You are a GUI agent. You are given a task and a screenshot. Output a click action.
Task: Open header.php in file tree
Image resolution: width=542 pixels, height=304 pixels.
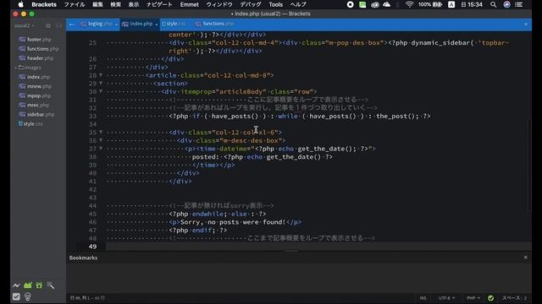(x=36, y=58)
